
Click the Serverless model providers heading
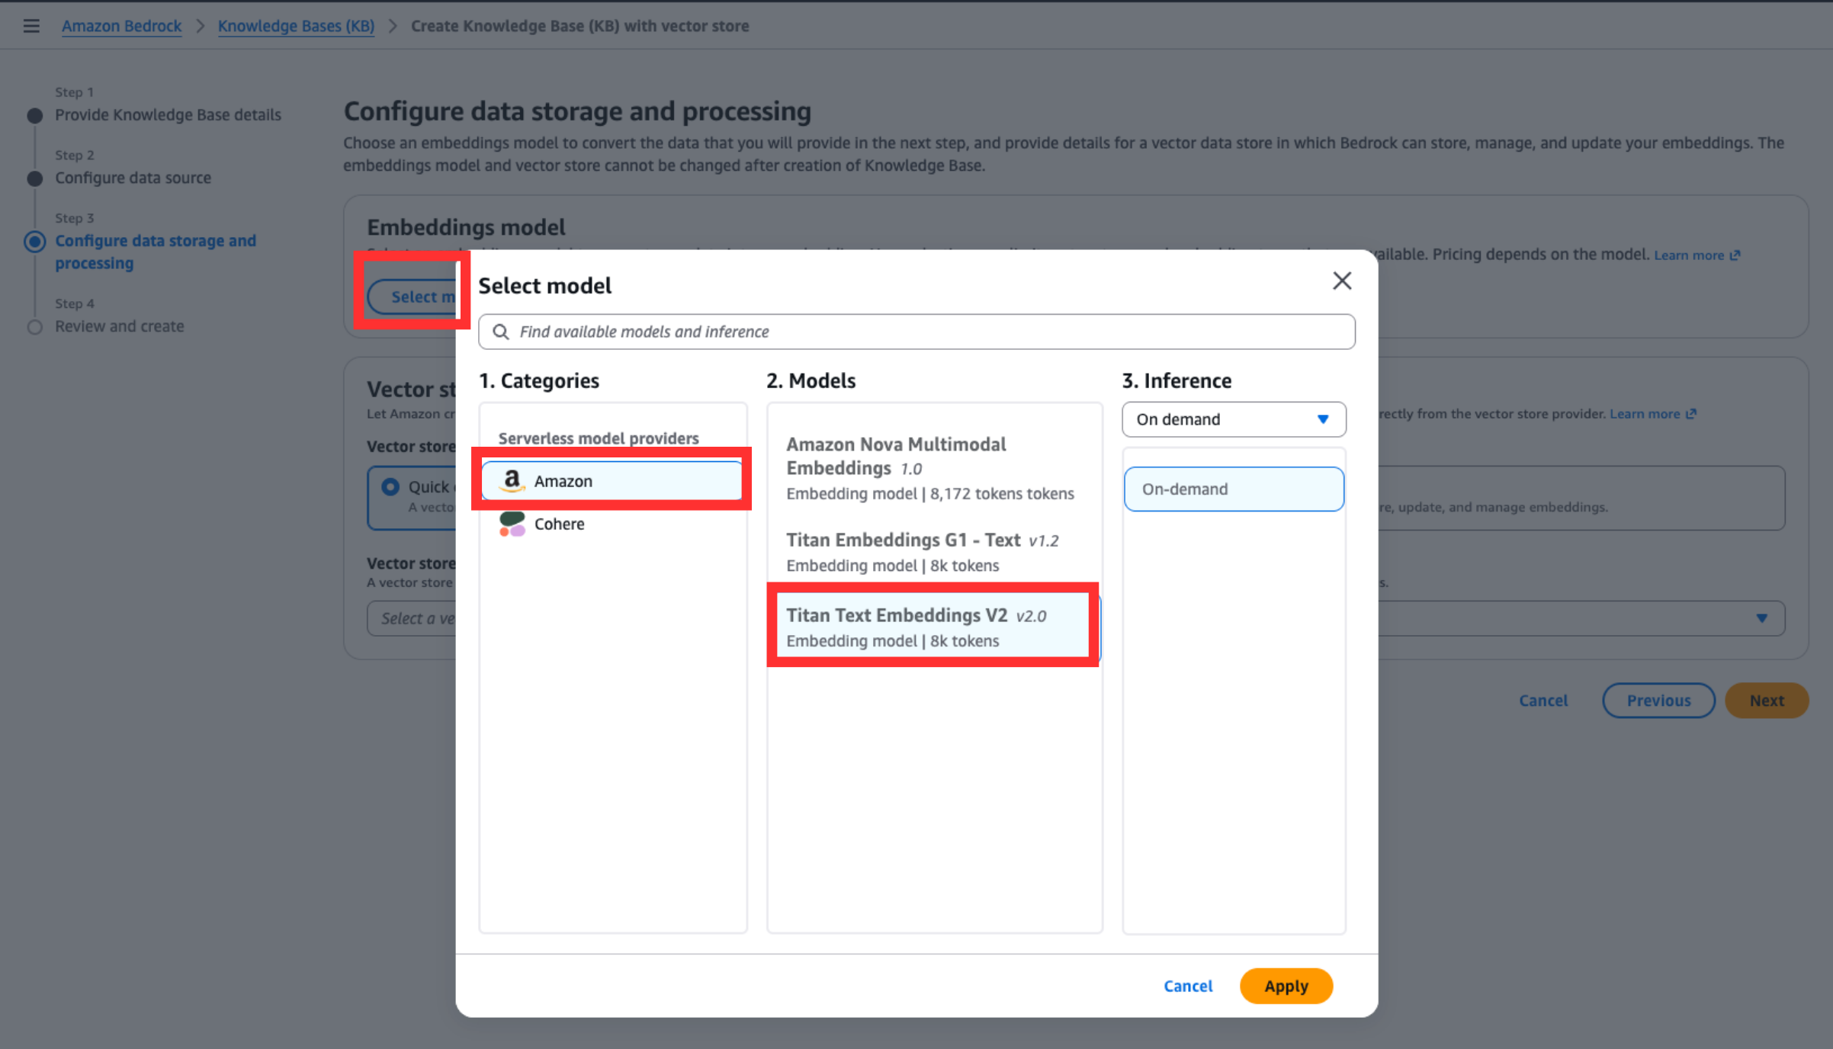tap(599, 438)
